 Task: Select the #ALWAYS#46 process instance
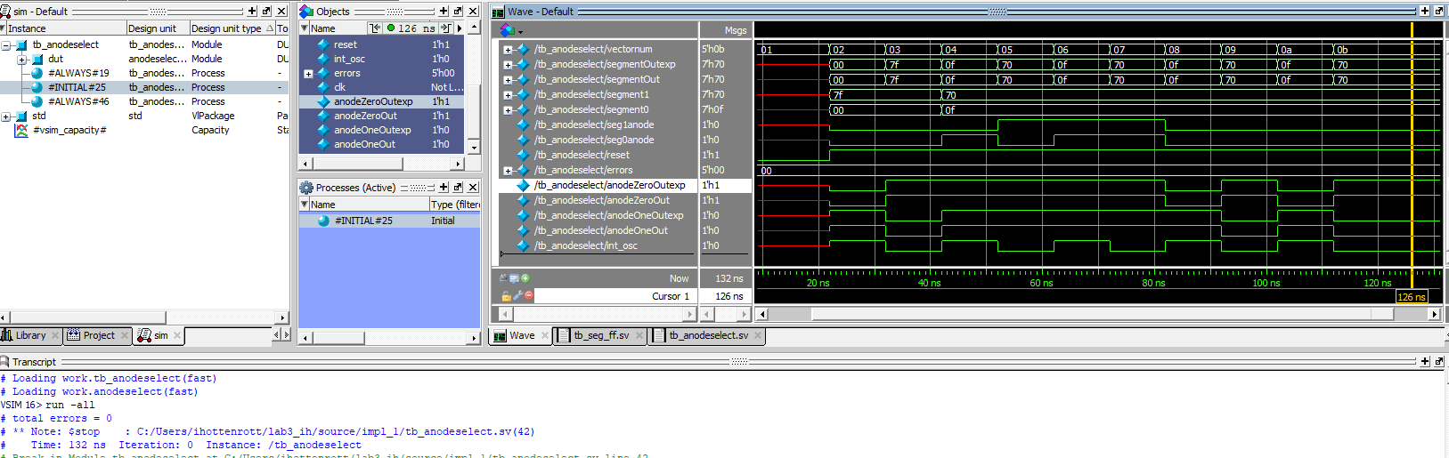[78, 101]
